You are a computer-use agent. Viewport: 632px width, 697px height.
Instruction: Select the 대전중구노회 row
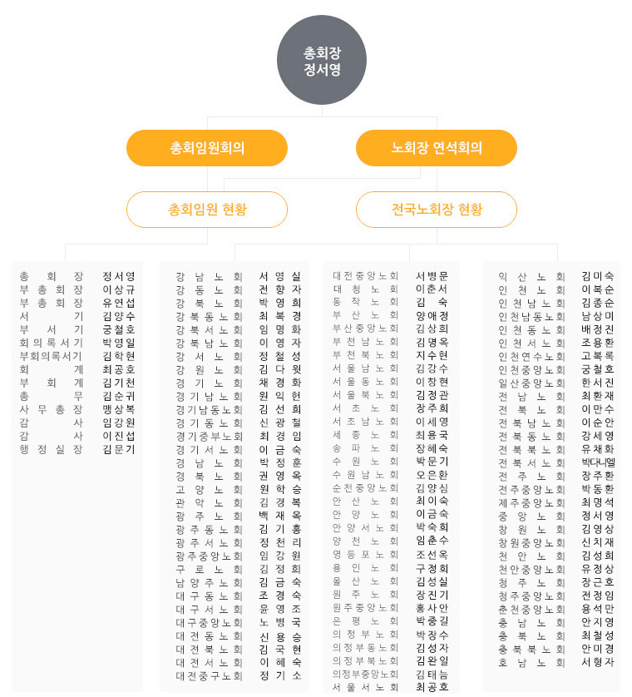(x=239, y=675)
